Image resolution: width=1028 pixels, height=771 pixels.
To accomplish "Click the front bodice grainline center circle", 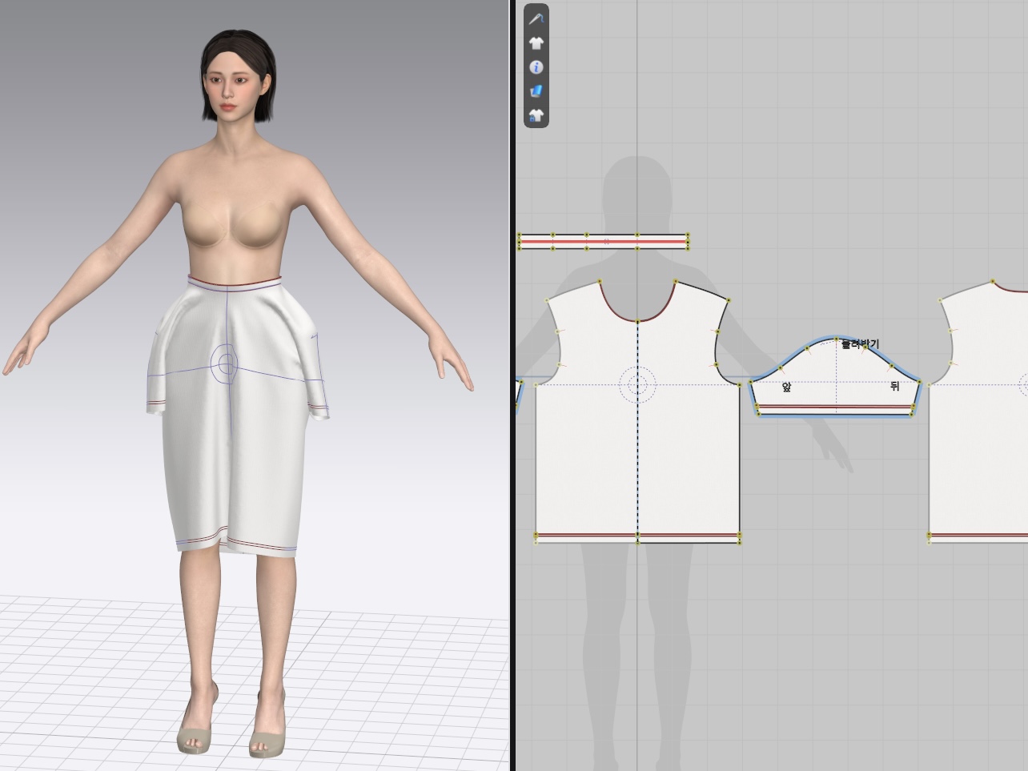I will [637, 385].
